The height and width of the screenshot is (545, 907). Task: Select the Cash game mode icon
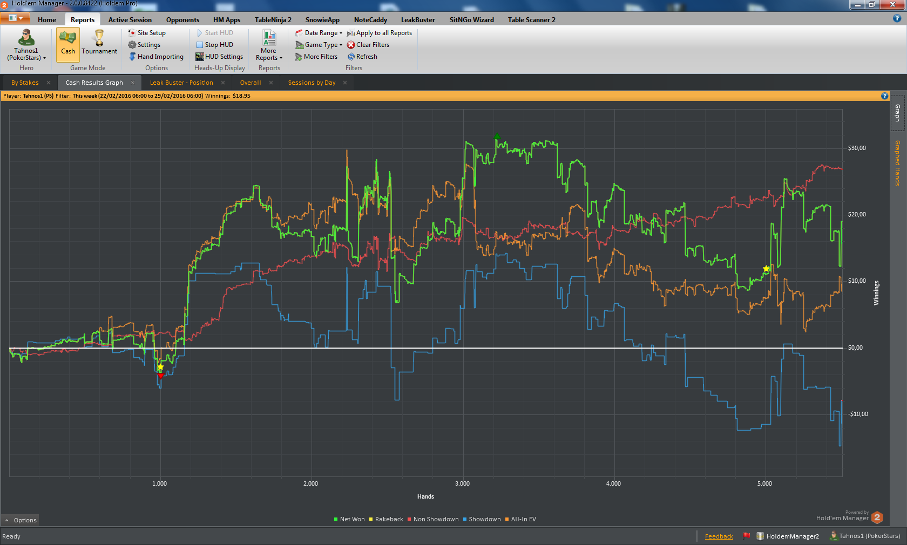click(x=67, y=38)
